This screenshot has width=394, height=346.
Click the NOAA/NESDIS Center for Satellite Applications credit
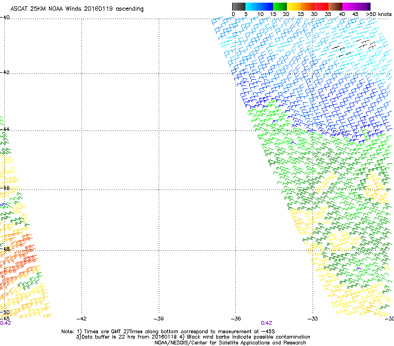(230, 343)
